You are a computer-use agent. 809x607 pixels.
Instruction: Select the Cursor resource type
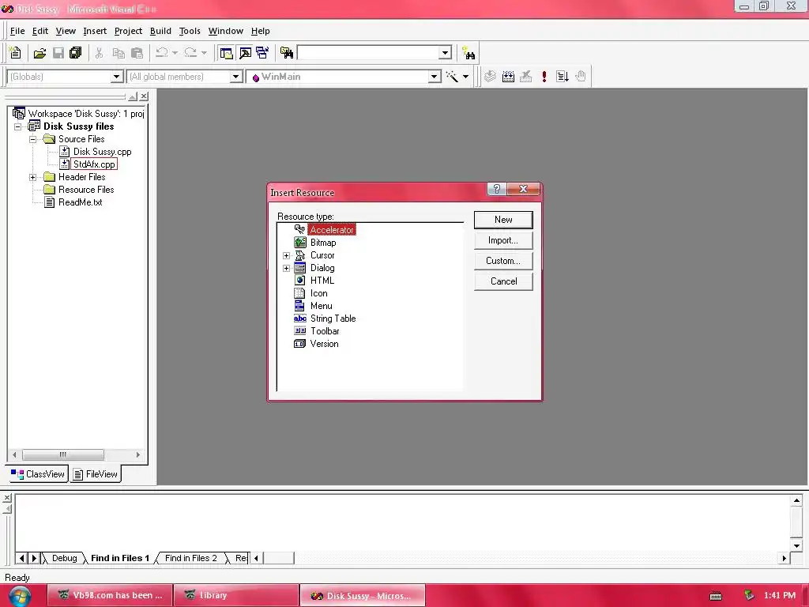click(322, 255)
